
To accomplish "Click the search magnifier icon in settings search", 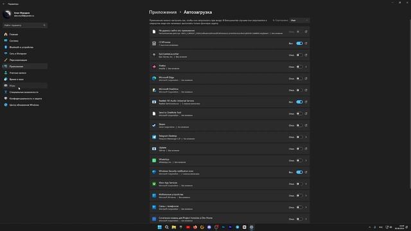I will tap(44, 26).
